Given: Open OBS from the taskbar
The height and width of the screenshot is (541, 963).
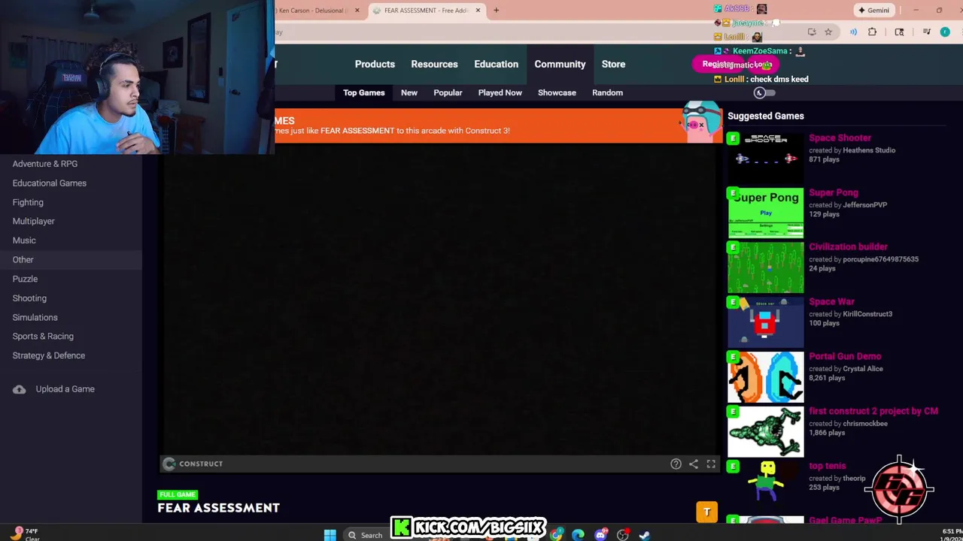Looking at the screenshot, I should coord(623,535).
